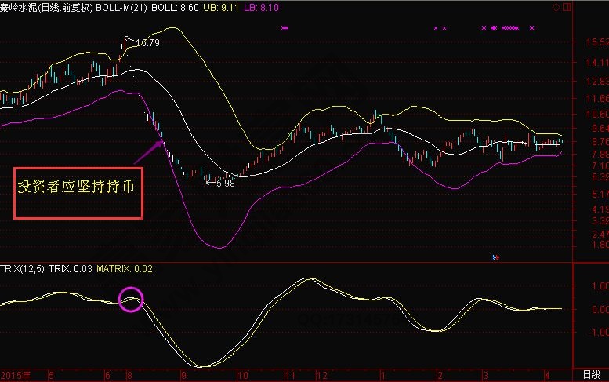609x382 pixels.
Task: Click the 1.00 TRIX axis label
Action: [600, 286]
